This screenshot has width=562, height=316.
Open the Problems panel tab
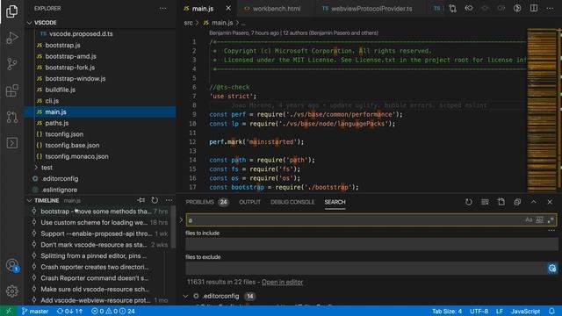pos(207,202)
